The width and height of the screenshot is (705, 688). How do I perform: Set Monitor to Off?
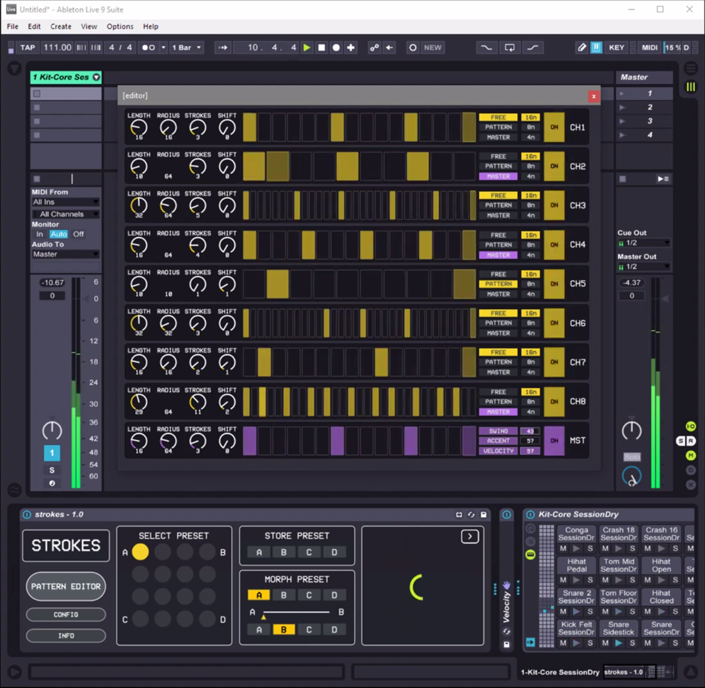pos(78,234)
